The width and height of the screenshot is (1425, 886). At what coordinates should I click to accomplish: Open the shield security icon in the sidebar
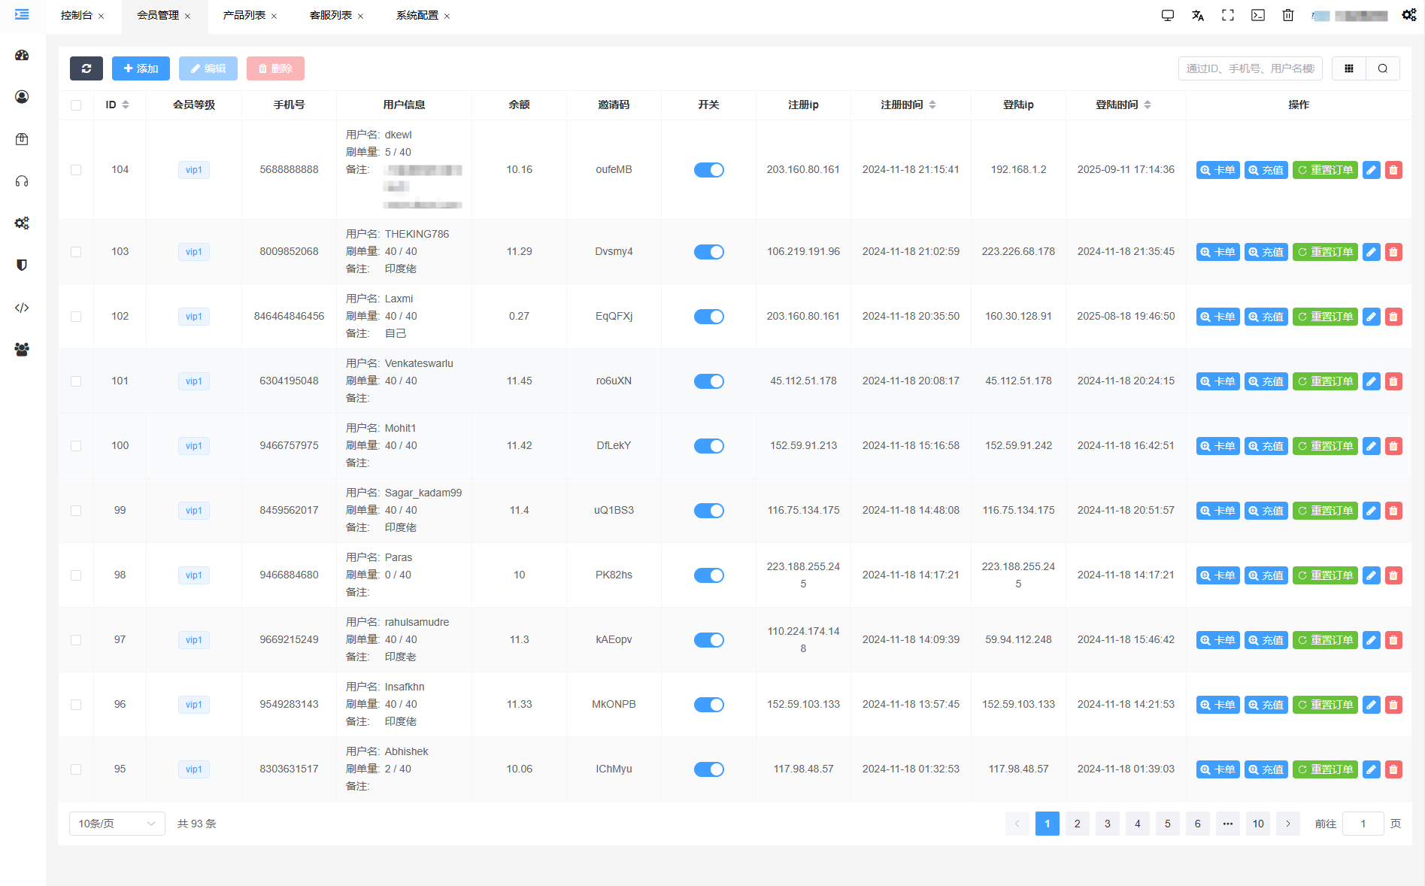22,265
